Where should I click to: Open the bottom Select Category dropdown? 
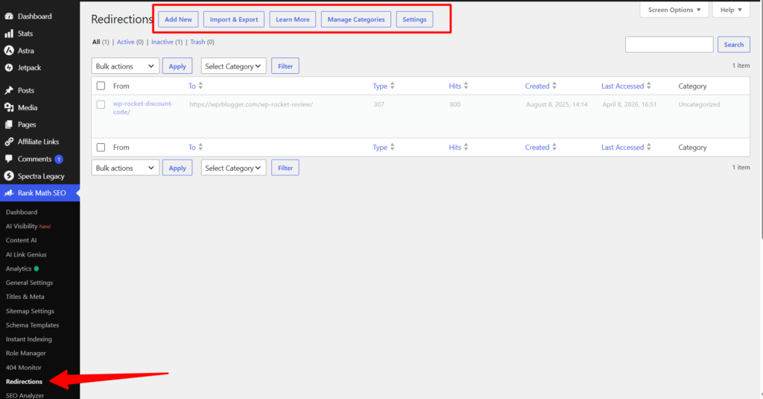(x=233, y=168)
